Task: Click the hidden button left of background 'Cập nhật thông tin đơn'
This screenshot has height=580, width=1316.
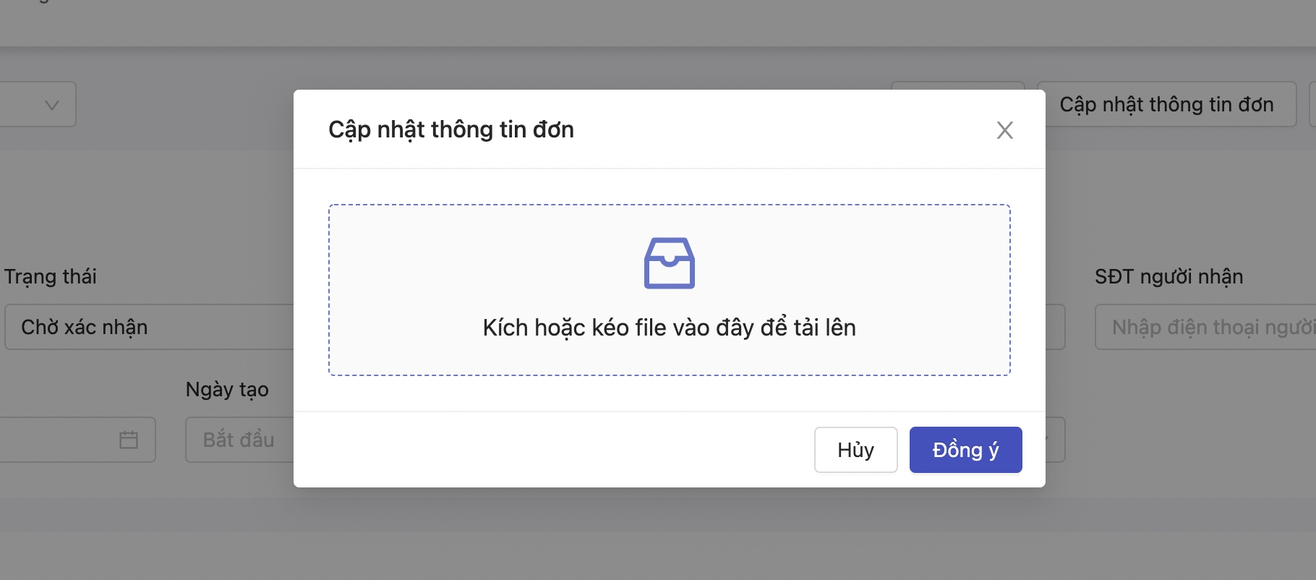Action: [x=957, y=85]
